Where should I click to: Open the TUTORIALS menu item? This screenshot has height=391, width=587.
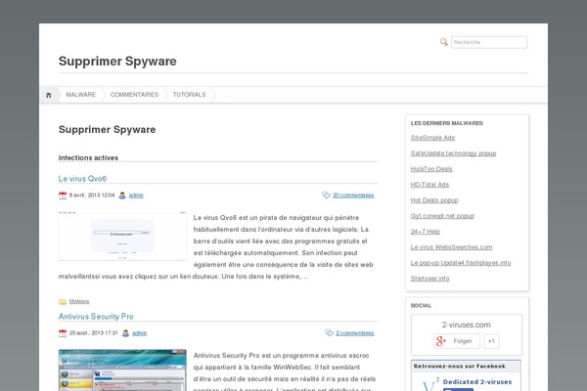point(190,95)
